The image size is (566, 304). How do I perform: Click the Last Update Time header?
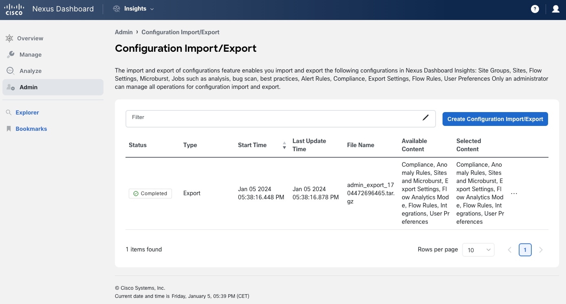pos(309,145)
